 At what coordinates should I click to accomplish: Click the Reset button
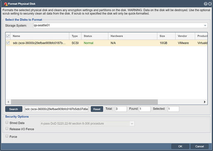click(x=97, y=109)
